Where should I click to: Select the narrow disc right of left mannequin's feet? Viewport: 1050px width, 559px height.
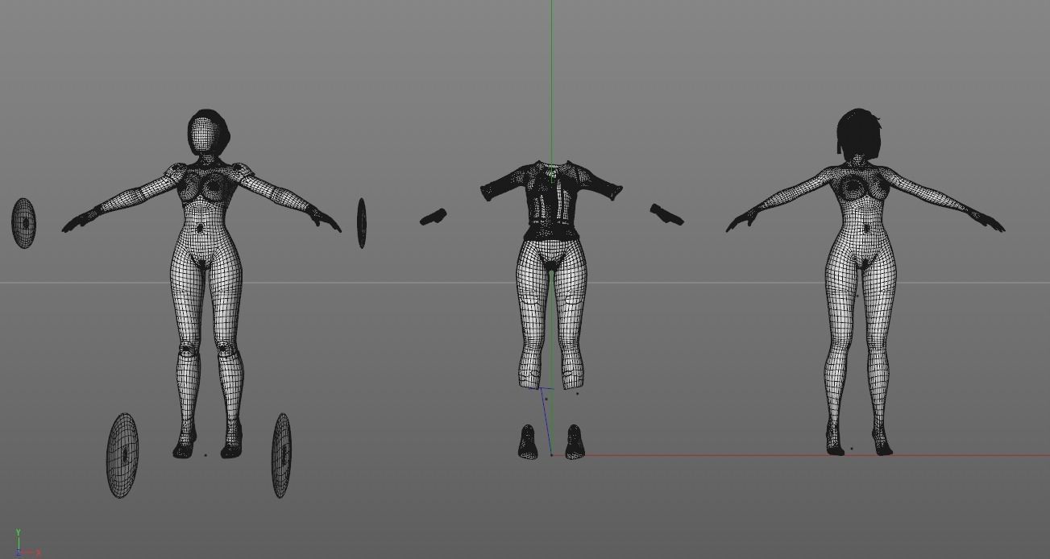pos(281,455)
